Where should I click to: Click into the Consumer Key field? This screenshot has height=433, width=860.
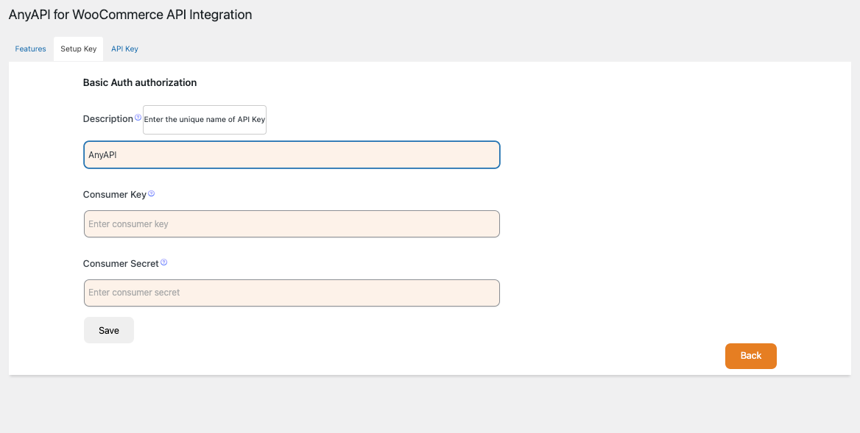click(x=292, y=224)
